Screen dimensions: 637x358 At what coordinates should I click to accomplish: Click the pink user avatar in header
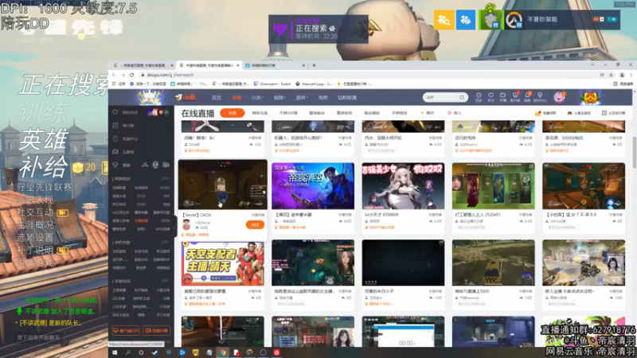pos(559,97)
